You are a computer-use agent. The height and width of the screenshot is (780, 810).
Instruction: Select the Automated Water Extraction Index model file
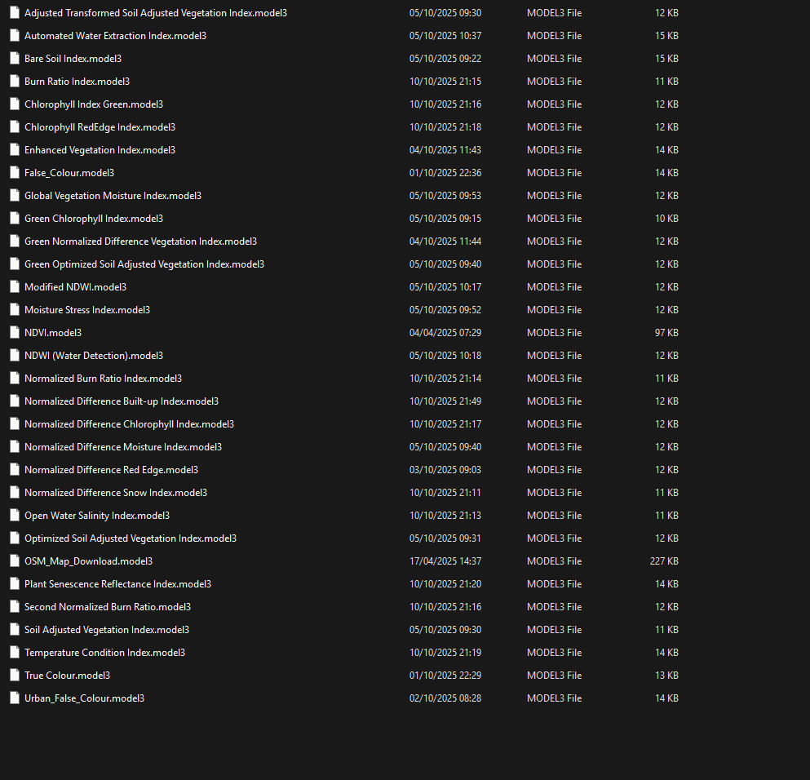point(114,35)
